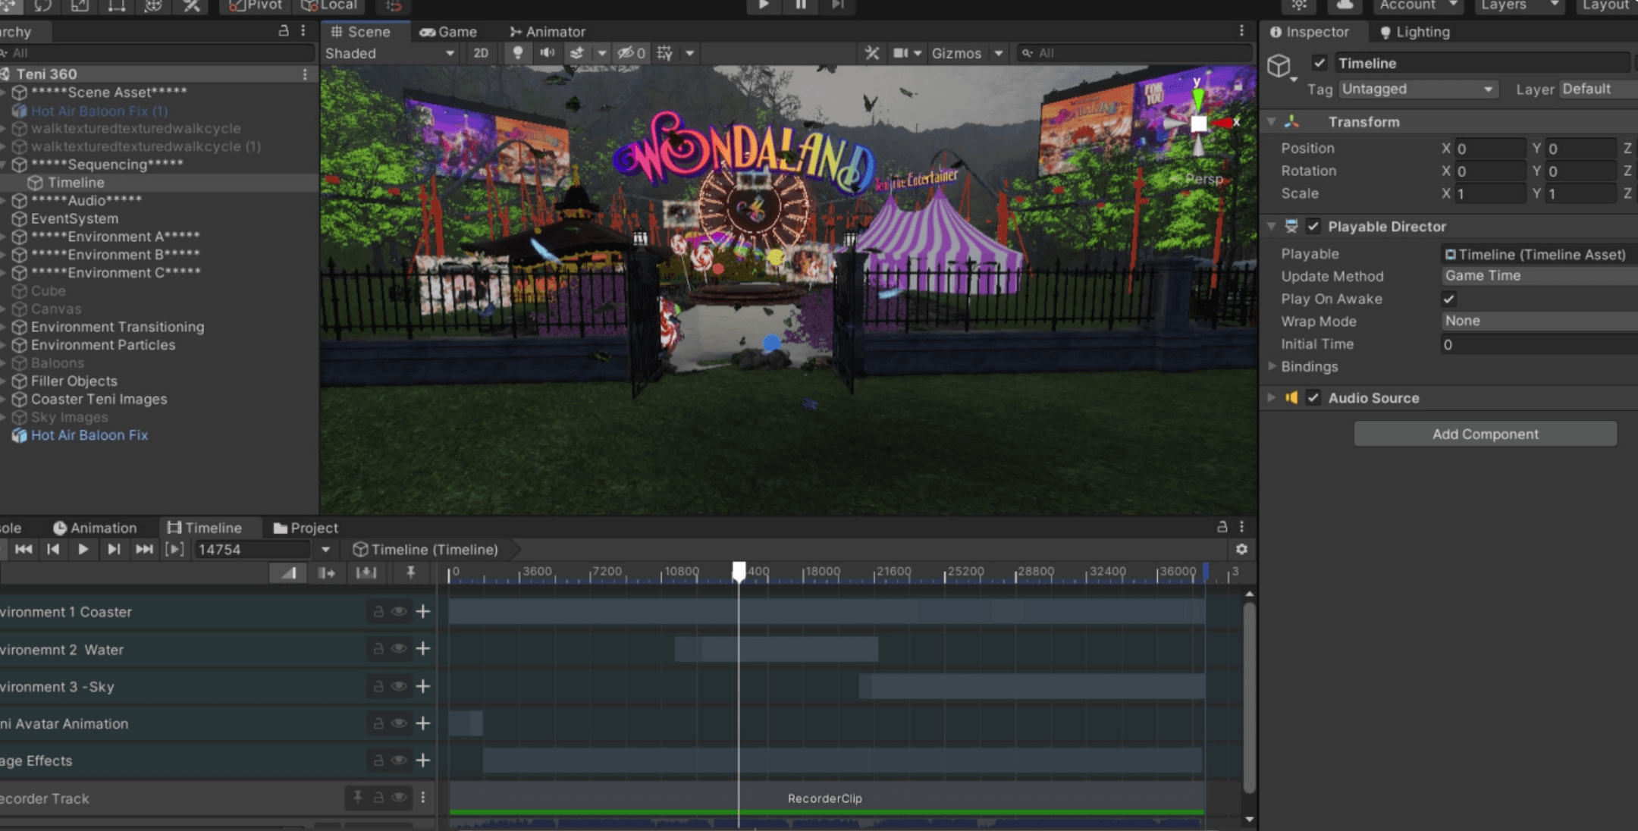
Task: Disable the Audio Source component checkbox
Action: (1314, 397)
